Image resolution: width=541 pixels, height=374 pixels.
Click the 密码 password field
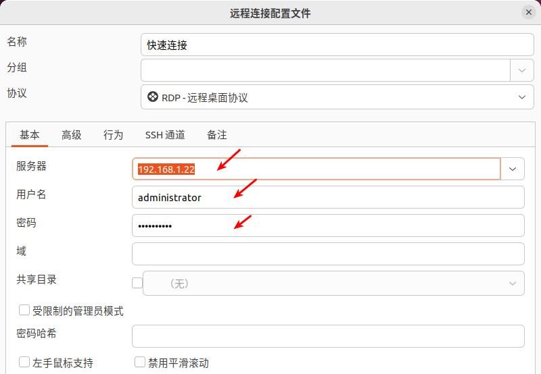pyautogui.click(x=328, y=225)
